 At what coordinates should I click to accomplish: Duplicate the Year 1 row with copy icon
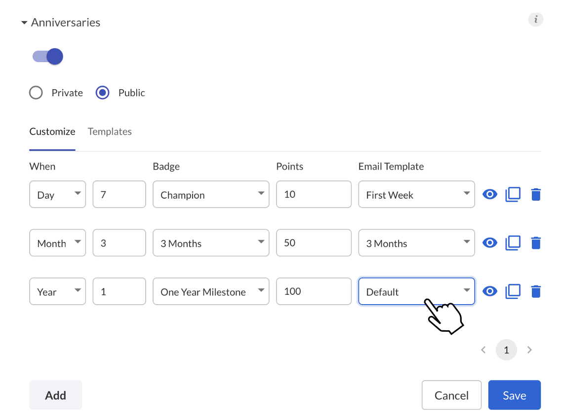click(x=513, y=291)
